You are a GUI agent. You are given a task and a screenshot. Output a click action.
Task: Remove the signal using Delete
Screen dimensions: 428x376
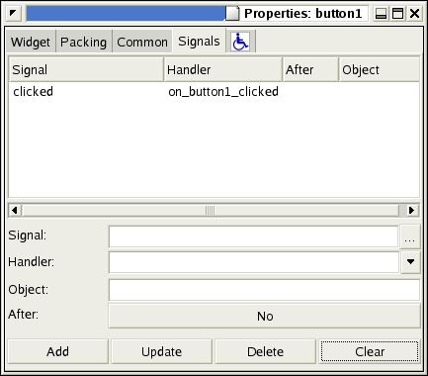[265, 351]
